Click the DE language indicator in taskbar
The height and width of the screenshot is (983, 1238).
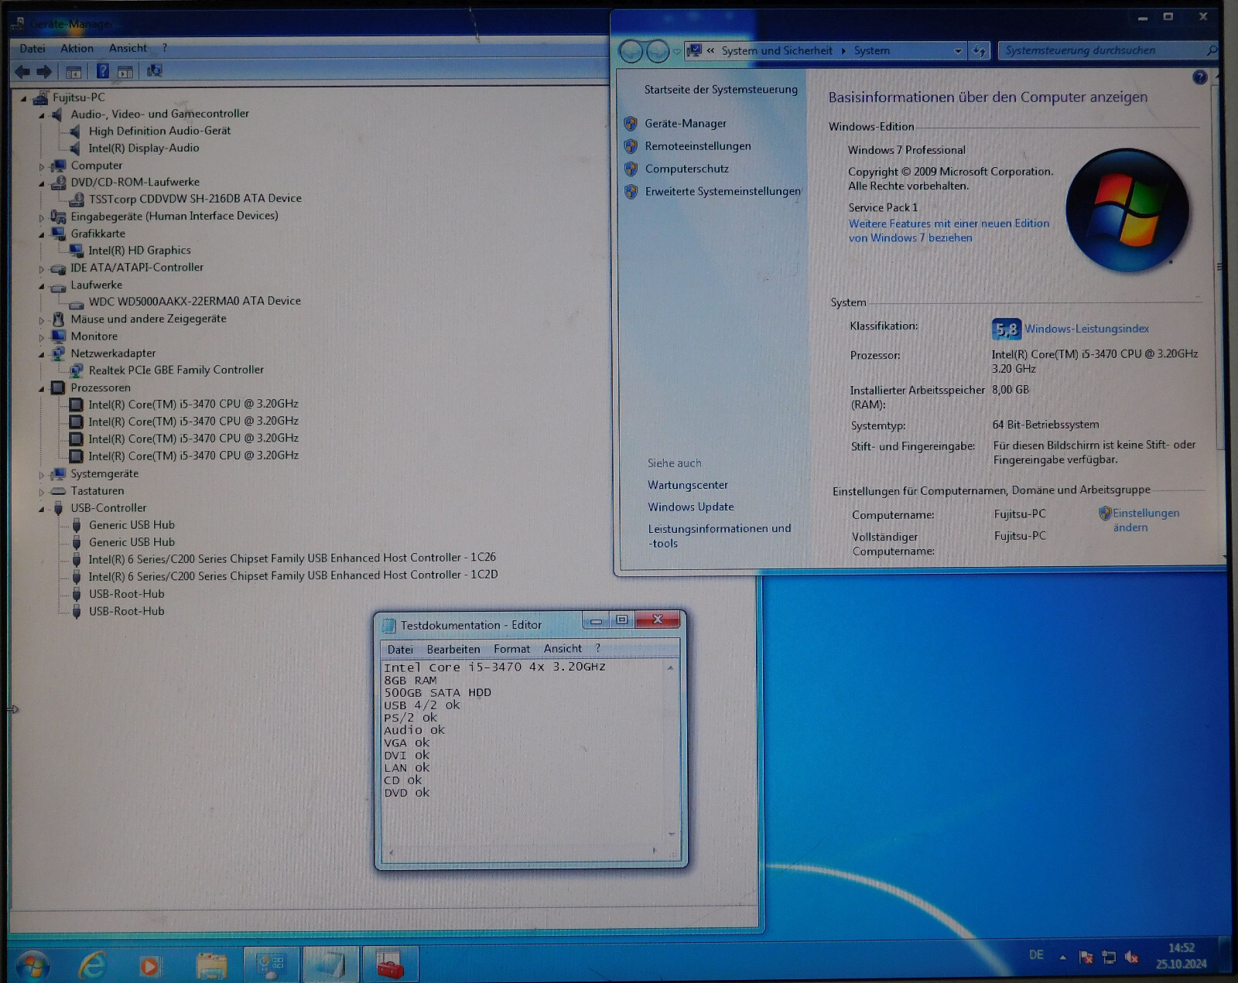(x=1036, y=955)
